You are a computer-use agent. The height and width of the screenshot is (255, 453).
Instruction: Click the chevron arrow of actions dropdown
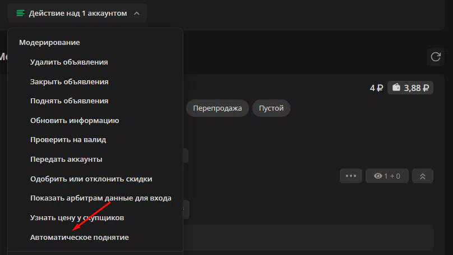pos(137,13)
